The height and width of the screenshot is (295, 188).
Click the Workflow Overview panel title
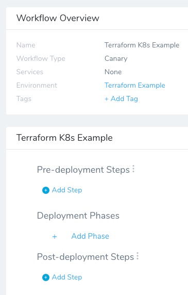tap(58, 18)
